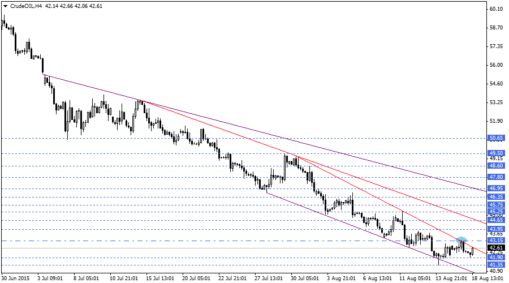Click the 46.95 price level label
The height and width of the screenshot is (283, 509).
pos(497,188)
